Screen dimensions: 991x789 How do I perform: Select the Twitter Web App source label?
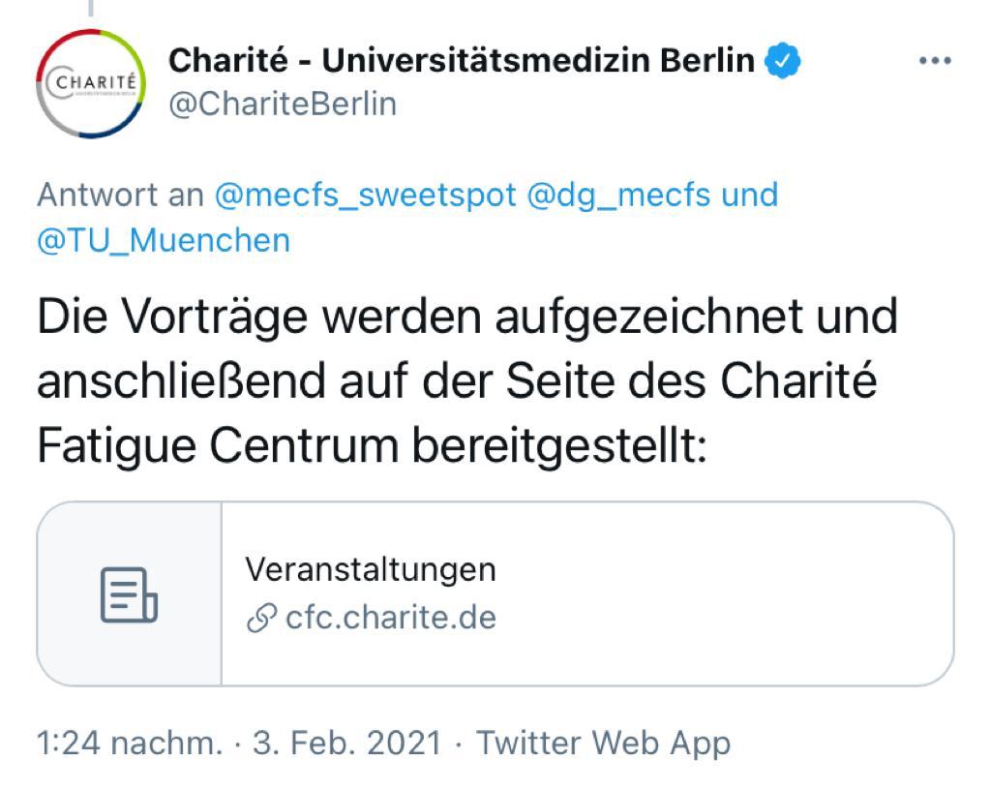(603, 743)
